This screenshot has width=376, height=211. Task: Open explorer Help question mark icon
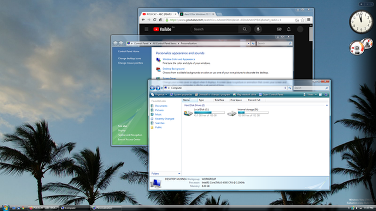pyautogui.click(x=326, y=94)
